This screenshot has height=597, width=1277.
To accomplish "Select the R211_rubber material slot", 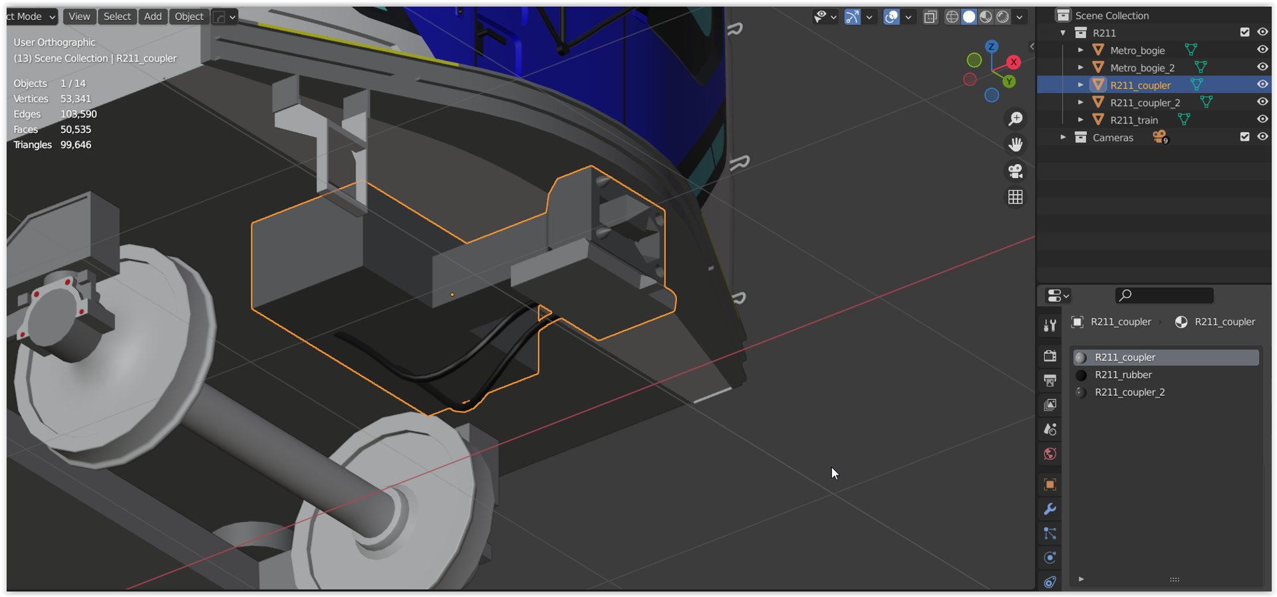I will (1167, 375).
